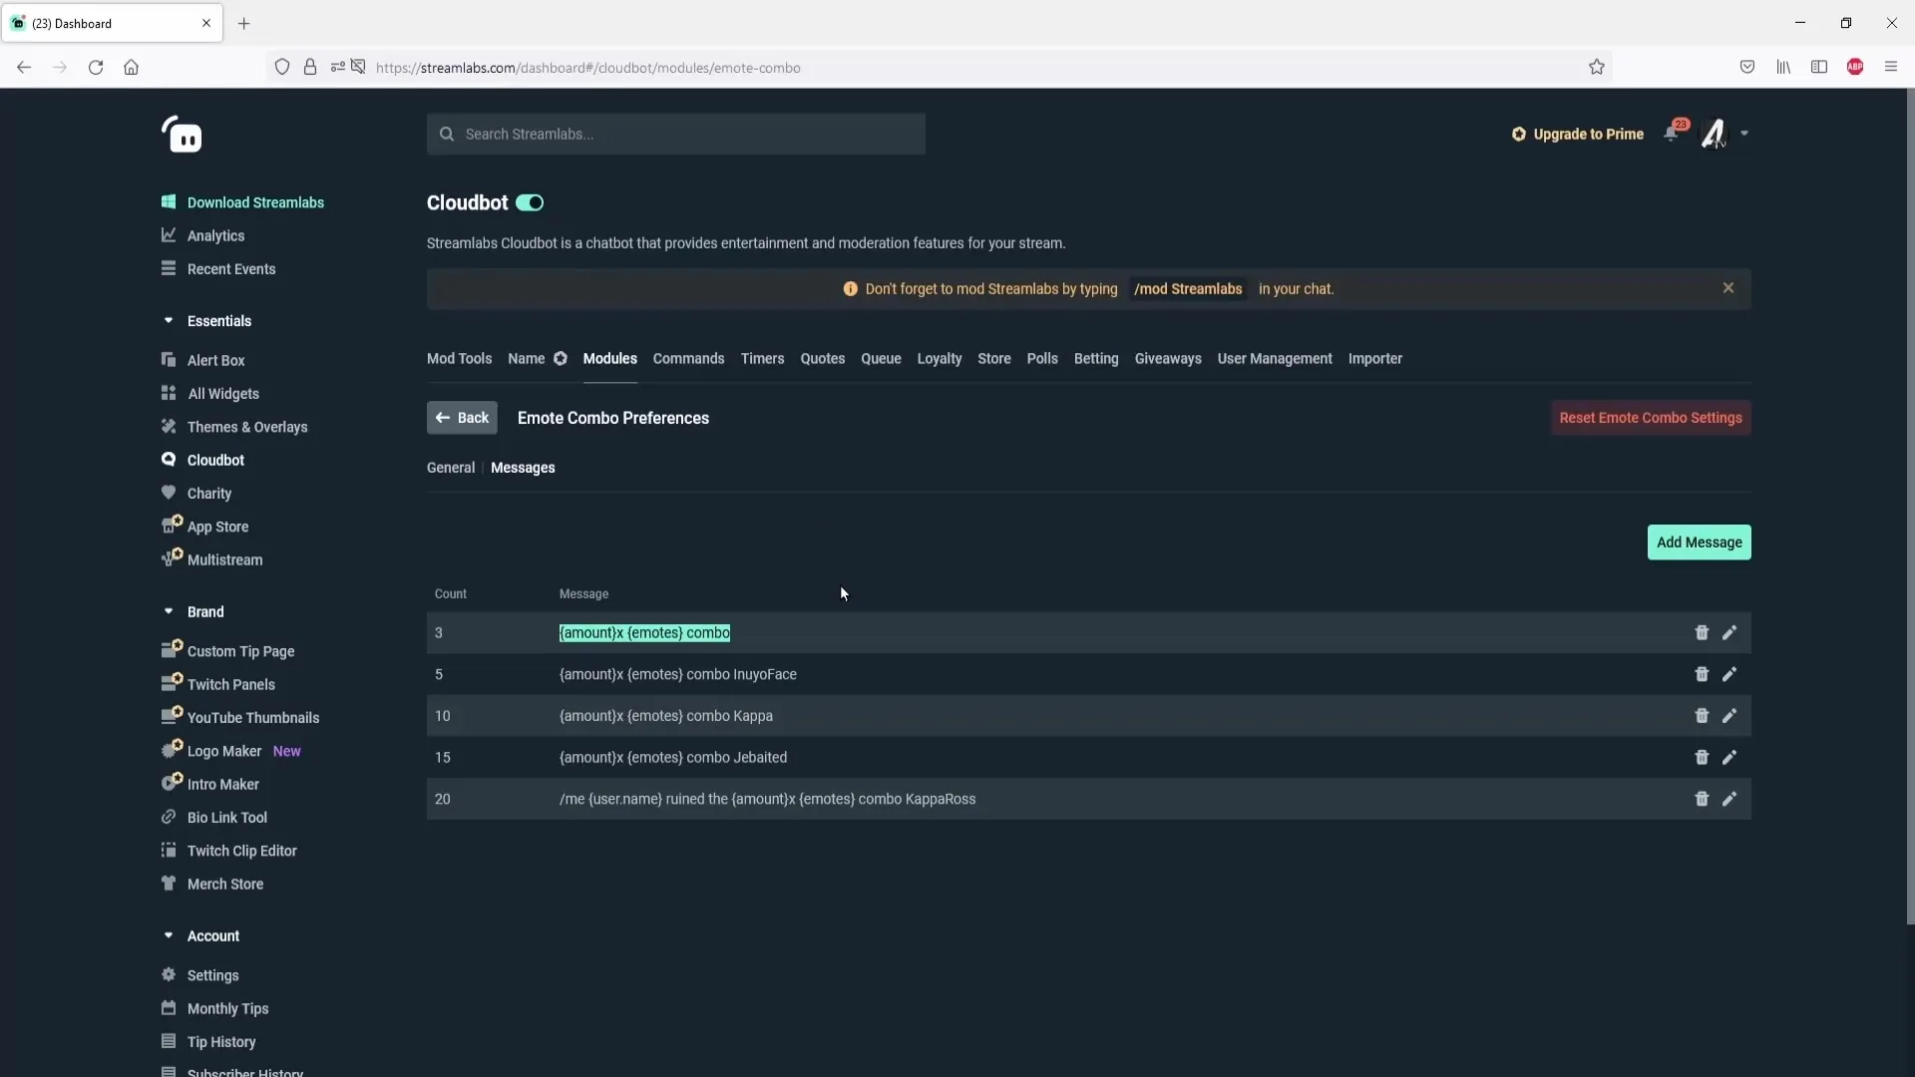Open Tip History in sidebar
The width and height of the screenshot is (1915, 1077).
point(221,1042)
